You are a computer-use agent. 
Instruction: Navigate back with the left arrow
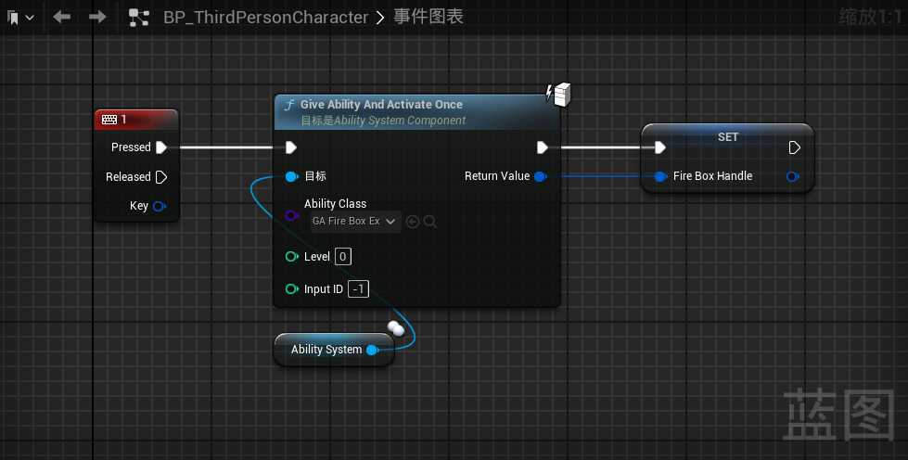pos(62,17)
